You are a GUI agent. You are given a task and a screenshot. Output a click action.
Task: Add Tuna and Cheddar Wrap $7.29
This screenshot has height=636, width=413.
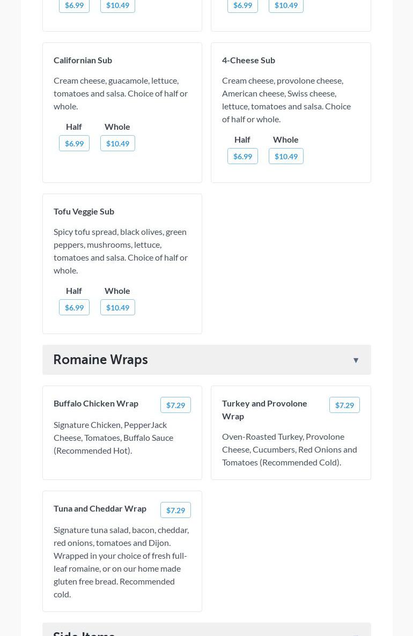175,510
